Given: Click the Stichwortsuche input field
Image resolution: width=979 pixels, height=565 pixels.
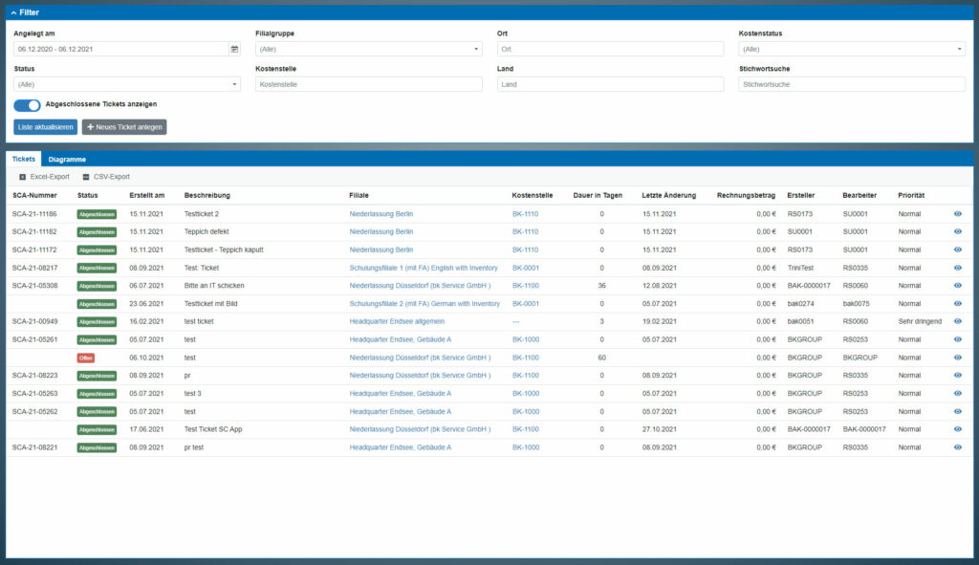Looking at the screenshot, I should click(852, 84).
